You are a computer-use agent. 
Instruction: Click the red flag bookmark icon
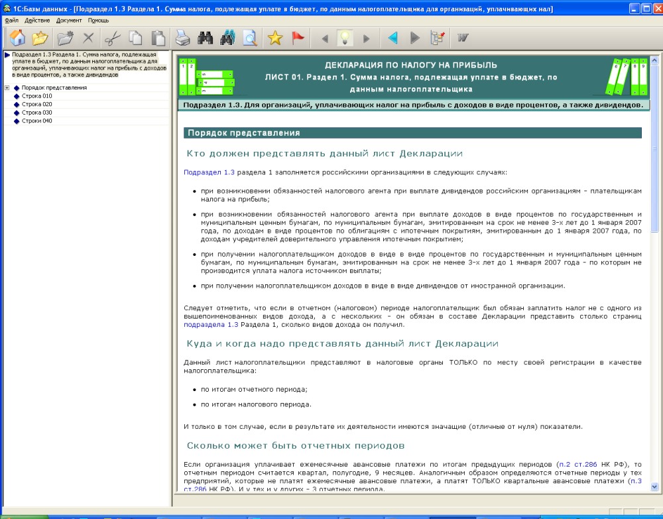point(298,38)
